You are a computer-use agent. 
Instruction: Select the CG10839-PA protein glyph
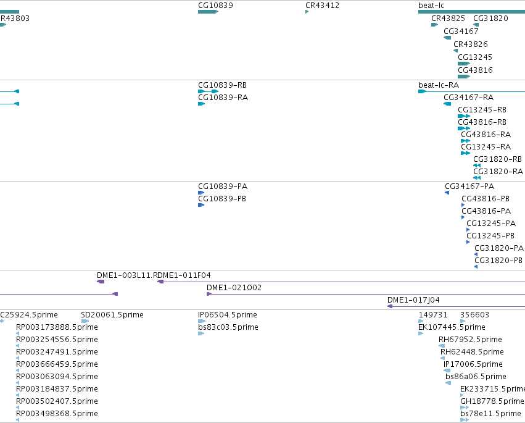[x=201, y=193]
